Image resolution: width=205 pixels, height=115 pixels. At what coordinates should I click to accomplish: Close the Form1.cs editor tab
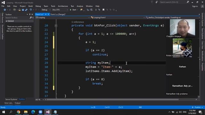pos(48,14)
